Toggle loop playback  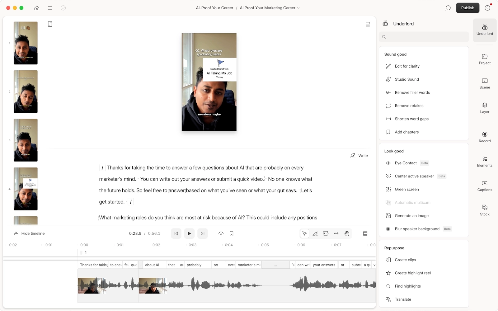(x=221, y=233)
